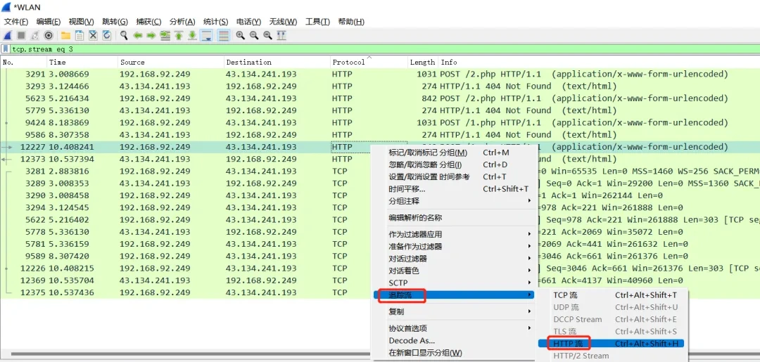Expand the 准备作为过滤器 submenu
The height and width of the screenshot is (362, 760).
pyautogui.click(x=454, y=246)
